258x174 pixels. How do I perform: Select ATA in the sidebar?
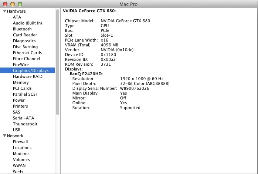coord(17,17)
